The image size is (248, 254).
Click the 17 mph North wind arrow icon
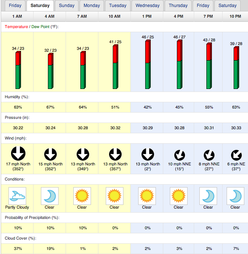pos(18,154)
